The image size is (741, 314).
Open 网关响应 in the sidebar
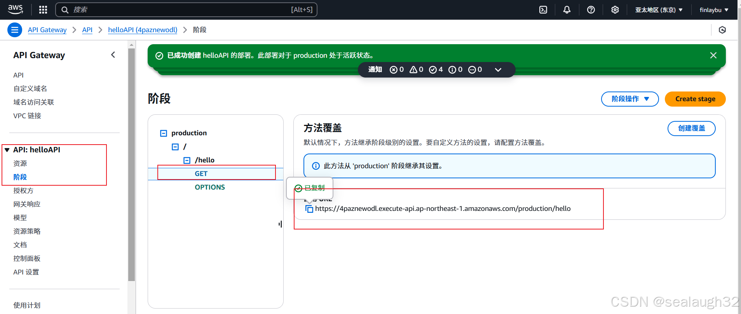(x=27, y=204)
